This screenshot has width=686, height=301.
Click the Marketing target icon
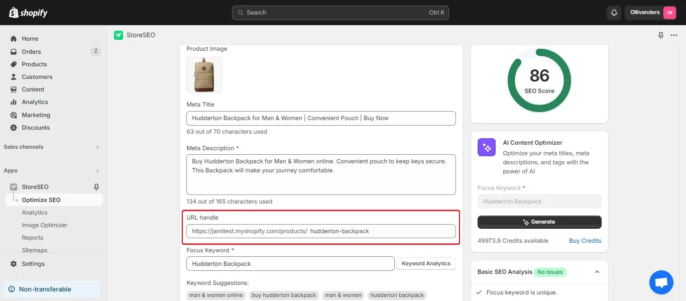point(14,115)
